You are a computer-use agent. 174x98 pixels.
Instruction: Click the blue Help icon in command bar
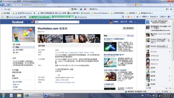pyautogui.click(x=169, y=17)
